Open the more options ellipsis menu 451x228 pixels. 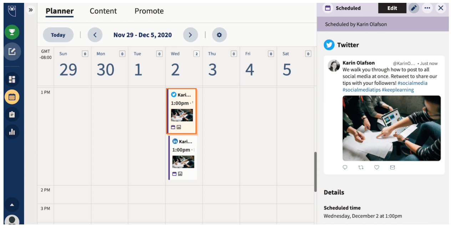[x=427, y=8]
